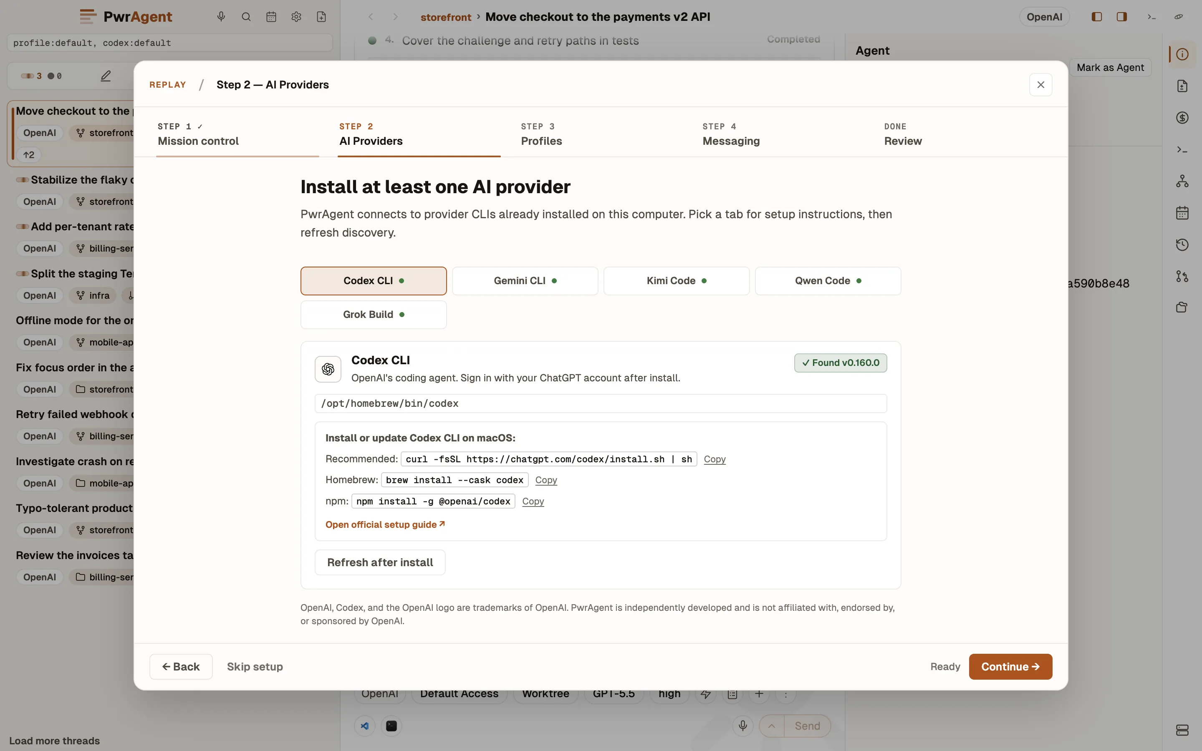Screen dimensions: 1202x751
Task: Open the calendar icon in top toolbar
Action: [271, 17]
